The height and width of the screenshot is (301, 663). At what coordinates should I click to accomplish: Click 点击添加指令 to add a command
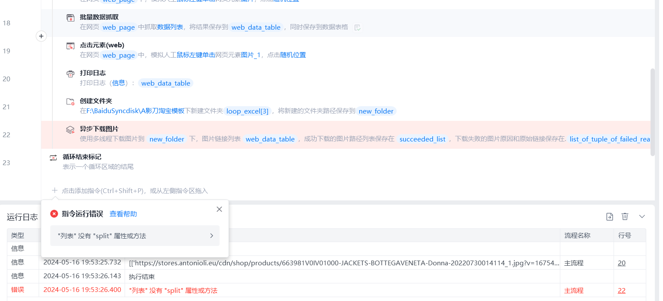pos(135,190)
